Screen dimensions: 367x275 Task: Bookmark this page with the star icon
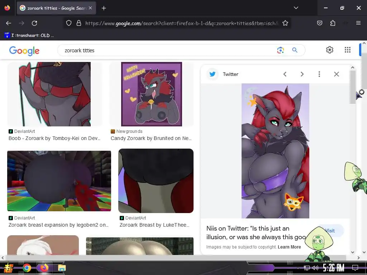tap(285, 23)
